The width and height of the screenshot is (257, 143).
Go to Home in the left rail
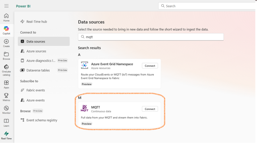click(6, 17)
